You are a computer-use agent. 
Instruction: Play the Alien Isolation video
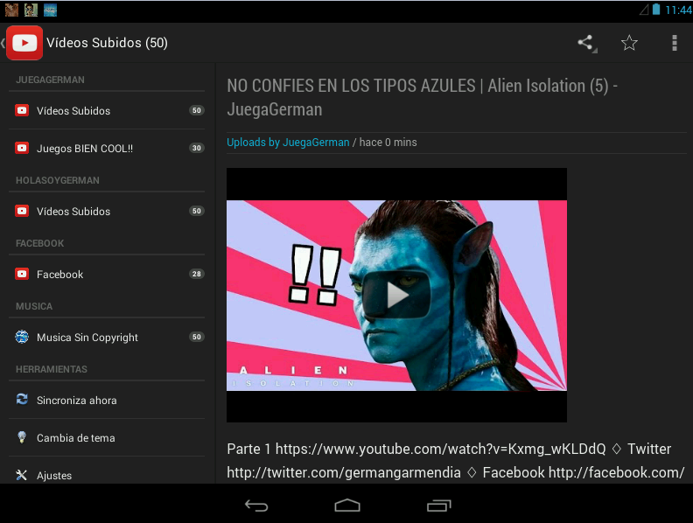pos(396,295)
